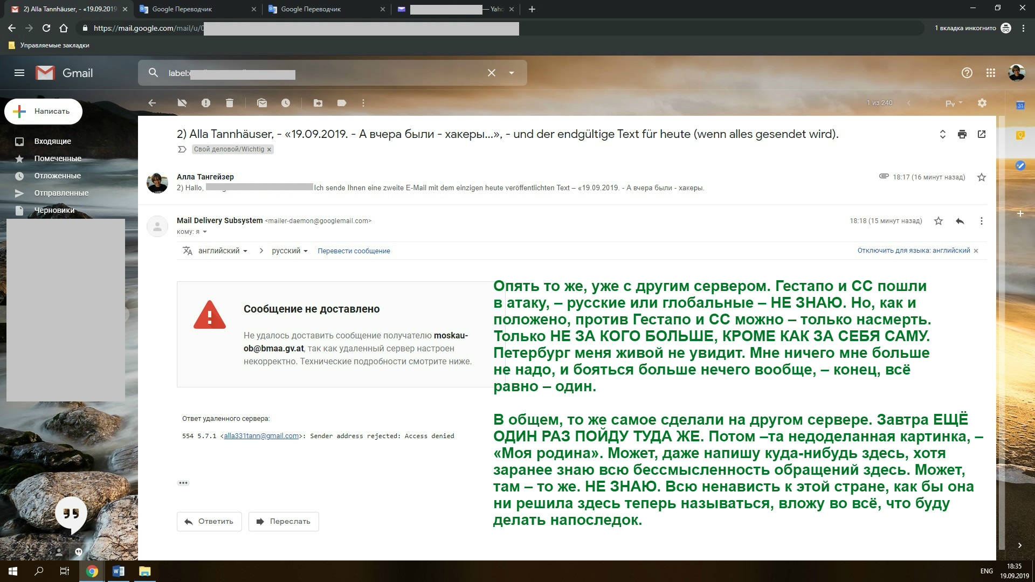Compose with Написать button
Image resolution: width=1035 pixels, height=582 pixels.
coord(43,112)
